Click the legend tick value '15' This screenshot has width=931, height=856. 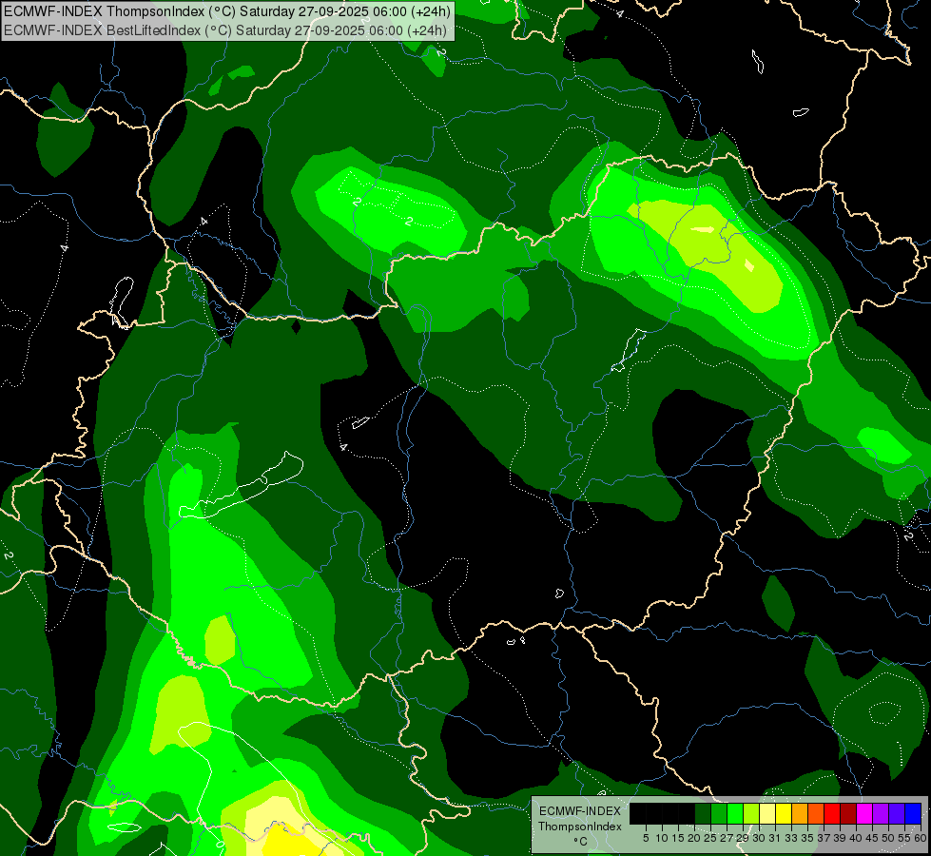[x=678, y=838]
